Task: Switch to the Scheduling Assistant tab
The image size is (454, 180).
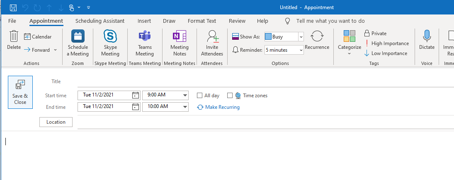Action: coord(100,21)
